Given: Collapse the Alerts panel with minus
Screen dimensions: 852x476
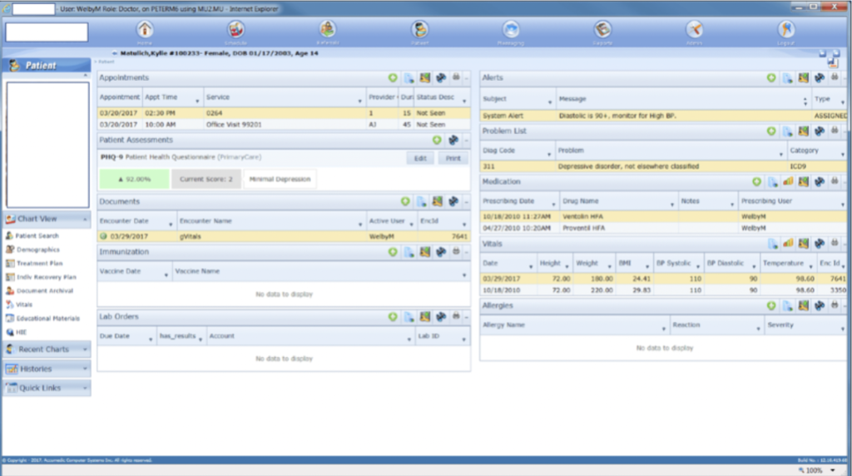Looking at the screenshot, I should pos(845,77).
